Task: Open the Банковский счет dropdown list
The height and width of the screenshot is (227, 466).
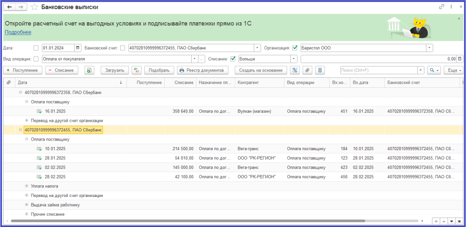Action: (258, 48)
